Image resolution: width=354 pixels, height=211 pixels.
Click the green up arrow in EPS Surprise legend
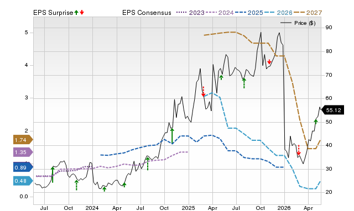click(76, 13)
